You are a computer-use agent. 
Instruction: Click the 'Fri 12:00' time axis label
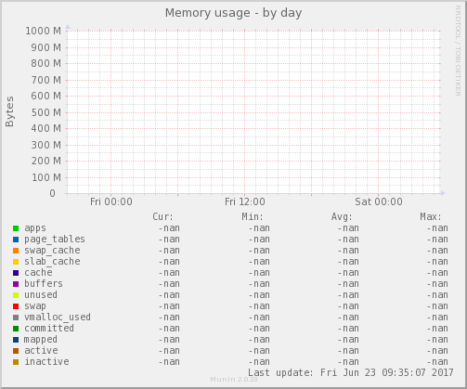pos(245,201)
